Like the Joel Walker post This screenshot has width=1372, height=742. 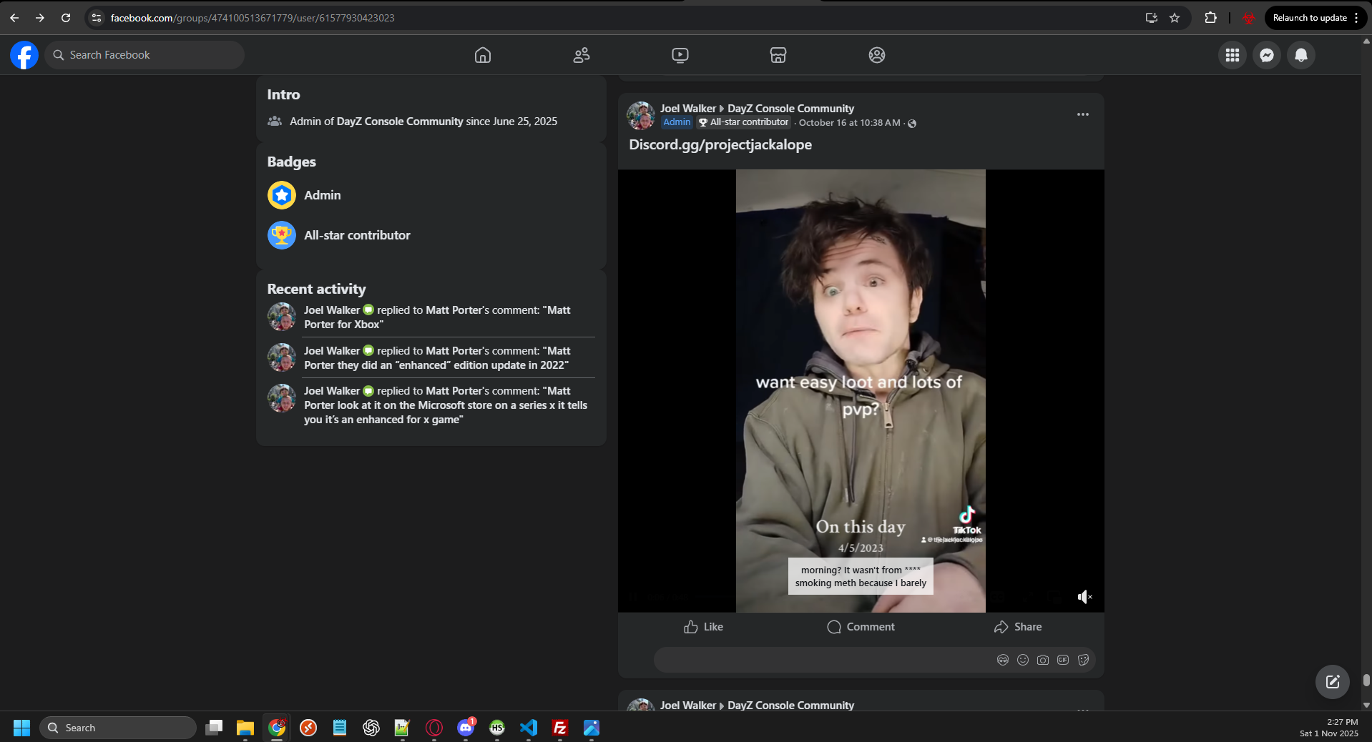point(704,627)
